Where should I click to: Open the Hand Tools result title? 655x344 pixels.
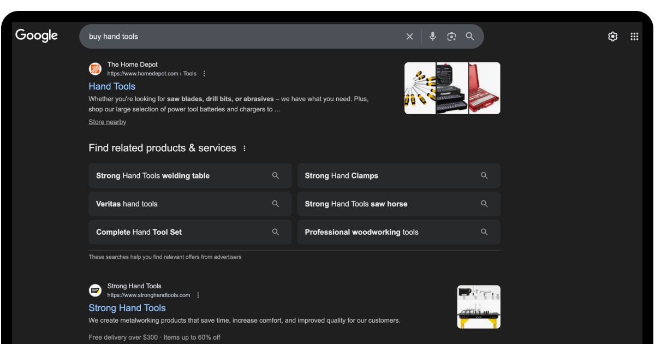pyautogui.click(x=112, y=86)
